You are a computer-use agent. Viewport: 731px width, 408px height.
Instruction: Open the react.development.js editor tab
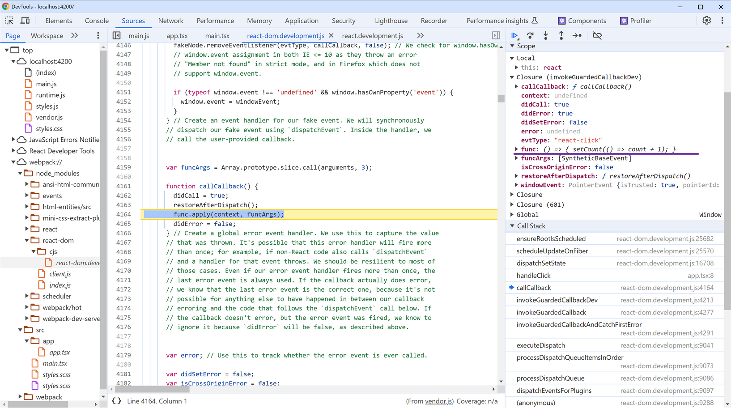pyautogui.click(x=372, y=35)
